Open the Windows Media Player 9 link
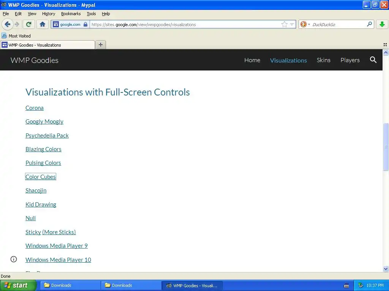Screen dimensions: 389x291 click(x=57, y=246)
